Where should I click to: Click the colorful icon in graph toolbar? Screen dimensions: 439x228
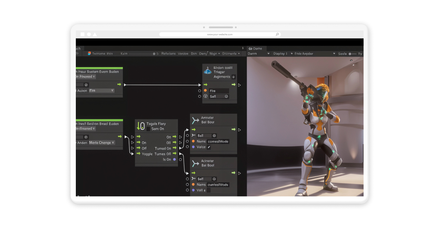[x=89, y=53]
